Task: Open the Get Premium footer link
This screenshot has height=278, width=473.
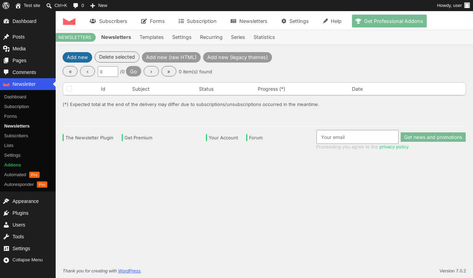Action: pyautogui.click(x=138, y=138)
